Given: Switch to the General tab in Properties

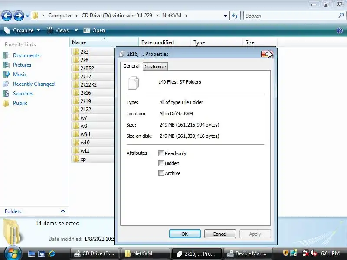Looking at the screenshot, I should coord(131,66).
